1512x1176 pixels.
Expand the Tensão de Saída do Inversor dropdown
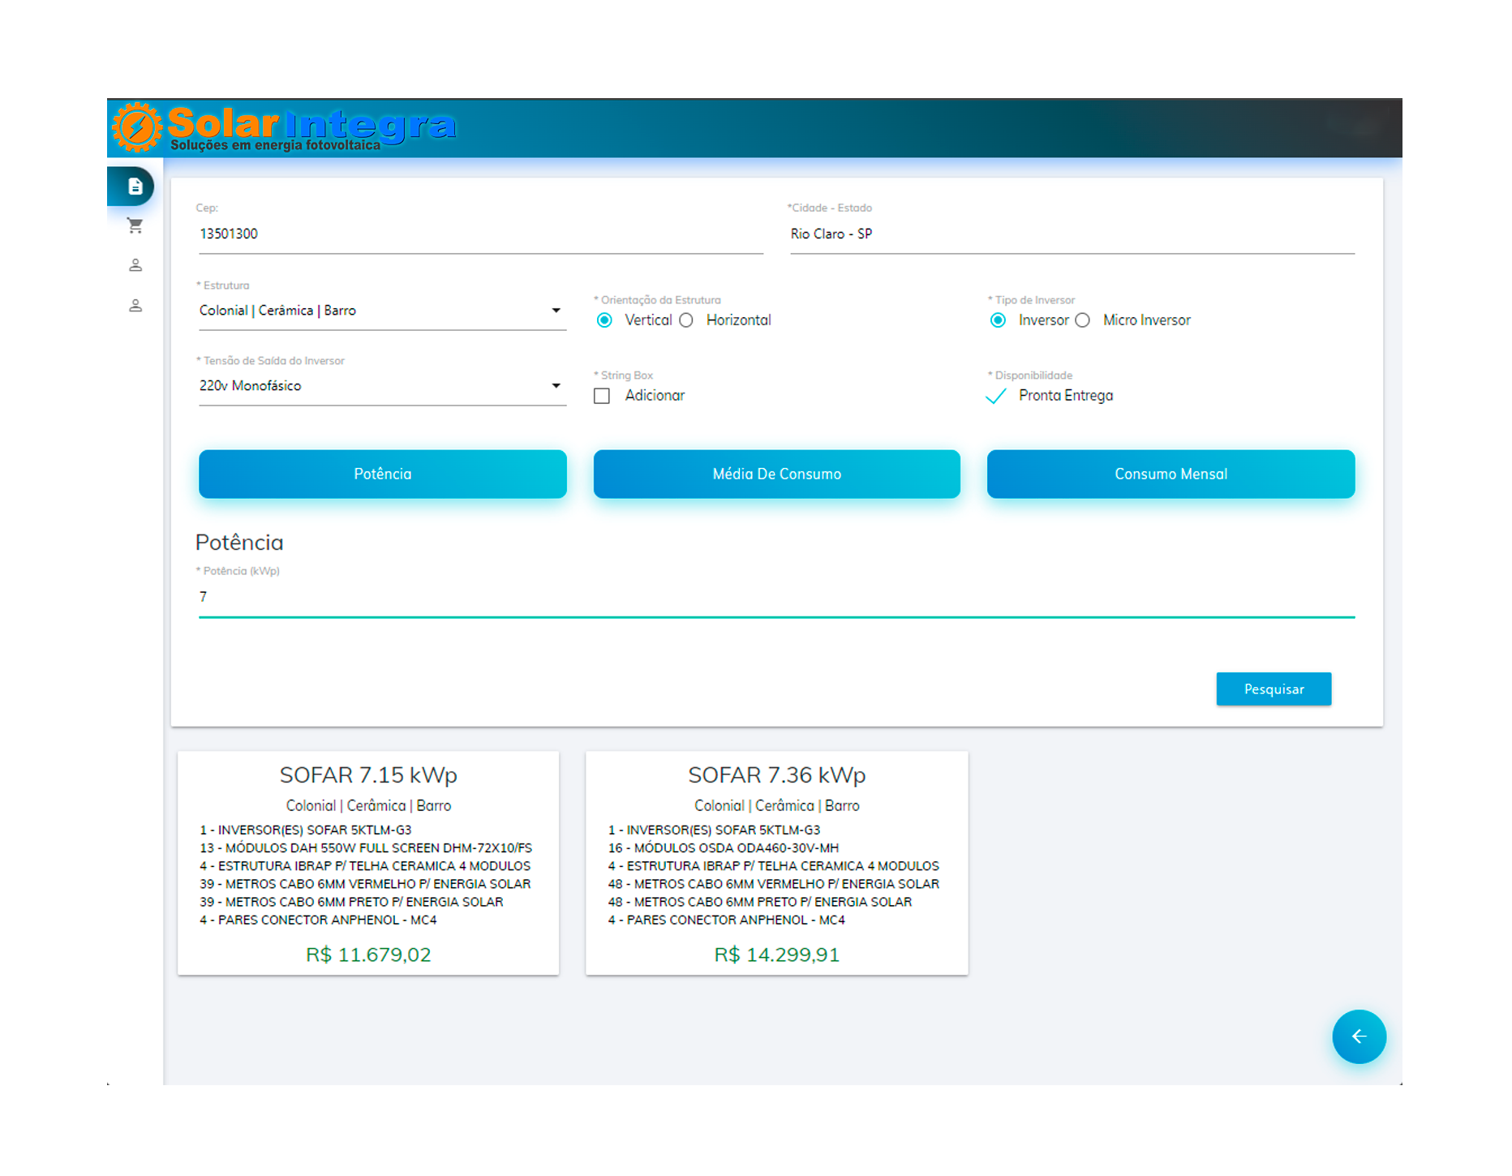[x=382, y=386]
